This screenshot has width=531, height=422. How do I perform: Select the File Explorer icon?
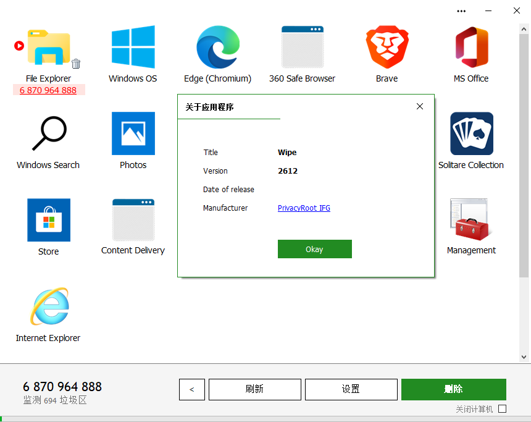(x=49, y=47)
